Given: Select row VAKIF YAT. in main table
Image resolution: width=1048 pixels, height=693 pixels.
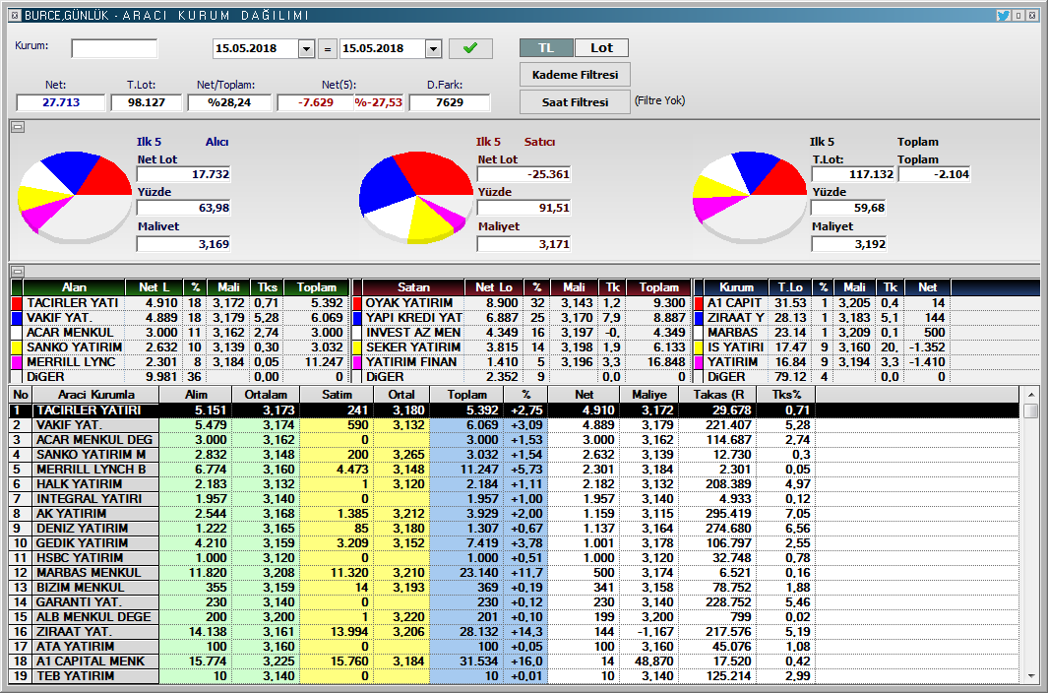Looking at the screenshot, I should (515, 425).
